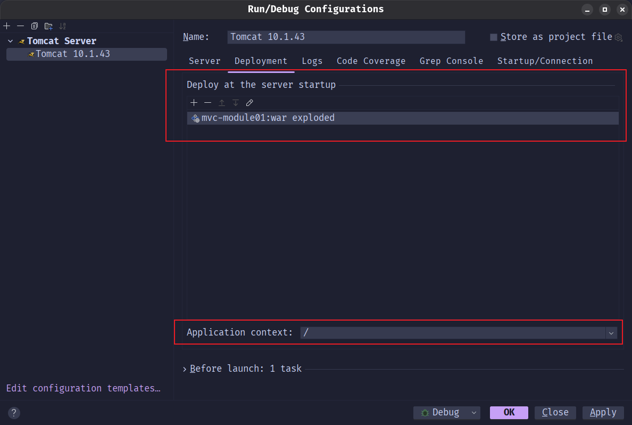
Task: Copy the selected configuration
Action: (x=35, y=26)
